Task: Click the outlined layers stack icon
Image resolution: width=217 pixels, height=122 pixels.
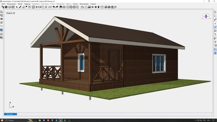Action: 64,7
